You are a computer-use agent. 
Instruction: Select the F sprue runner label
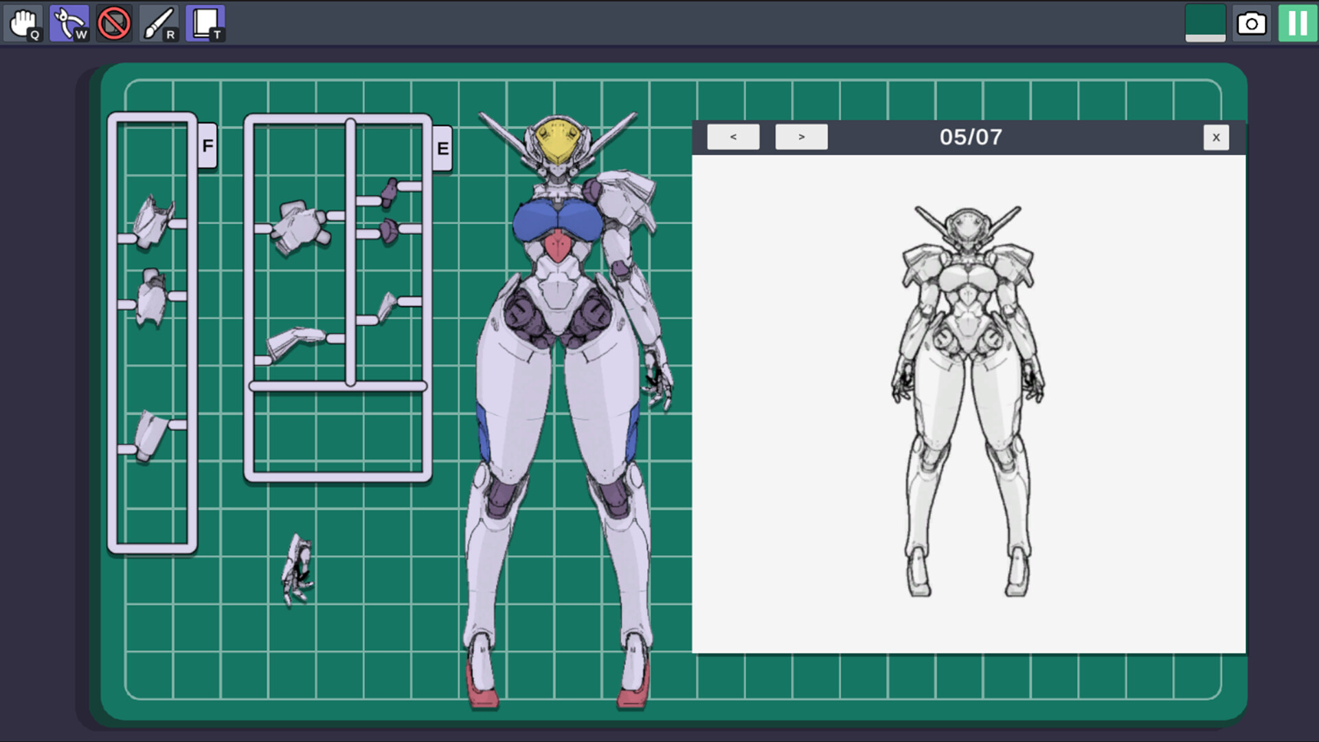[207, 145]
